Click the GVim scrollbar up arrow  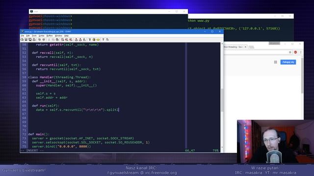click(x=222, y=44)
